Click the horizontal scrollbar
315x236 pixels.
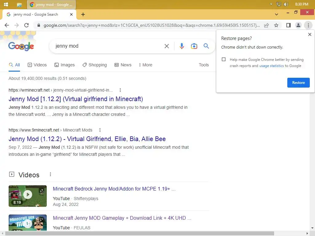coord(140,234)
